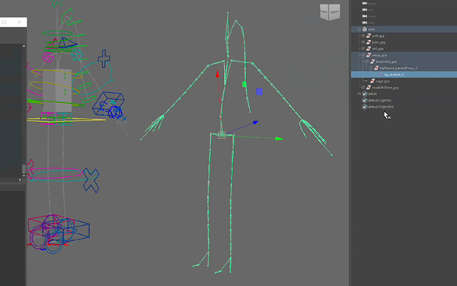Click the root node icon
The image size is (457, 286).
[x=365, y=29]
